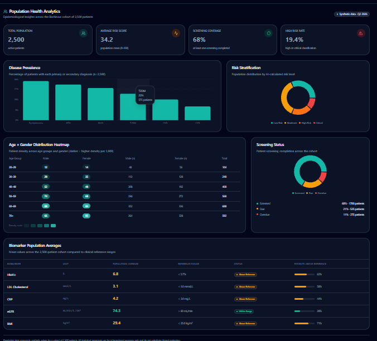The height and width of the screenshot is (341, 377).
Task: Click the Male density cell for 20–29
Action: pos(46,167)
